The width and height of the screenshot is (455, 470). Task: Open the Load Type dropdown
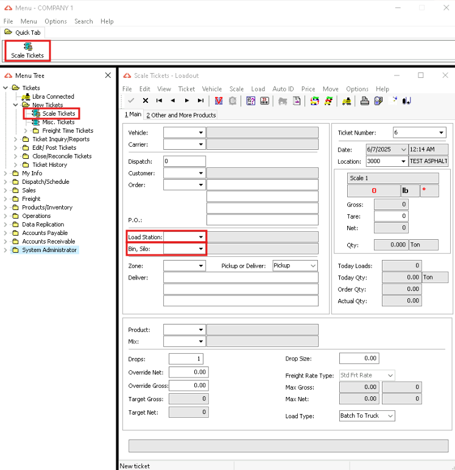(390, 416)
